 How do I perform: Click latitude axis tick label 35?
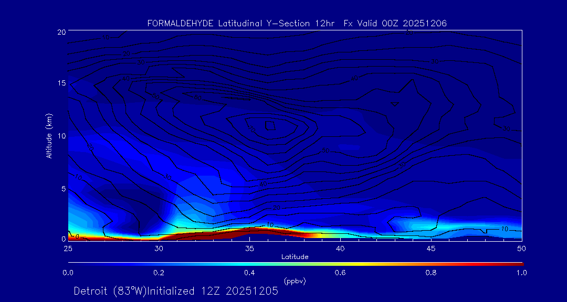pos(249,249)
